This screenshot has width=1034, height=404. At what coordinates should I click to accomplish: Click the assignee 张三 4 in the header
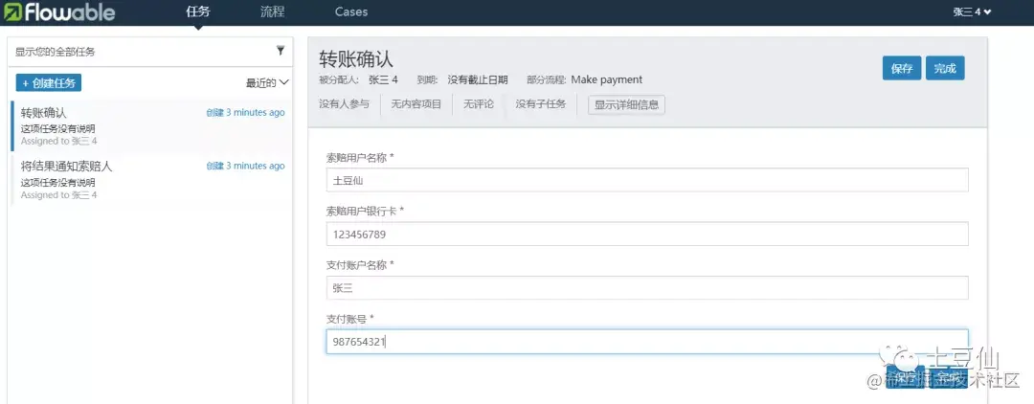[383, 79]
